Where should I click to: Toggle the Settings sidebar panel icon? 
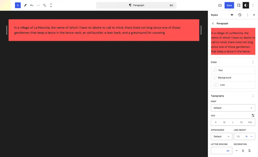[239, 5]
